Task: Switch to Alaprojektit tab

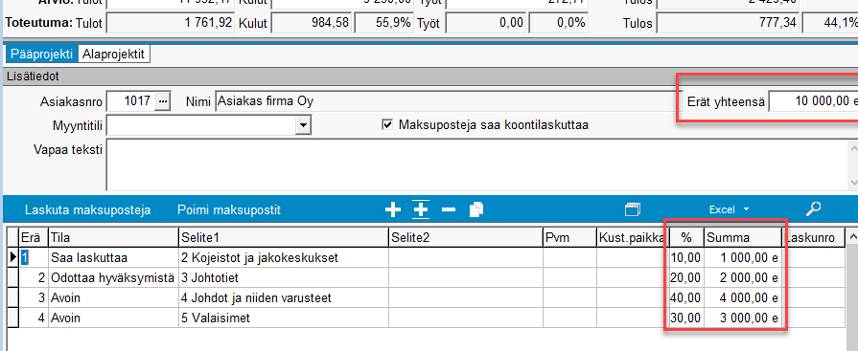Action: 114,55
